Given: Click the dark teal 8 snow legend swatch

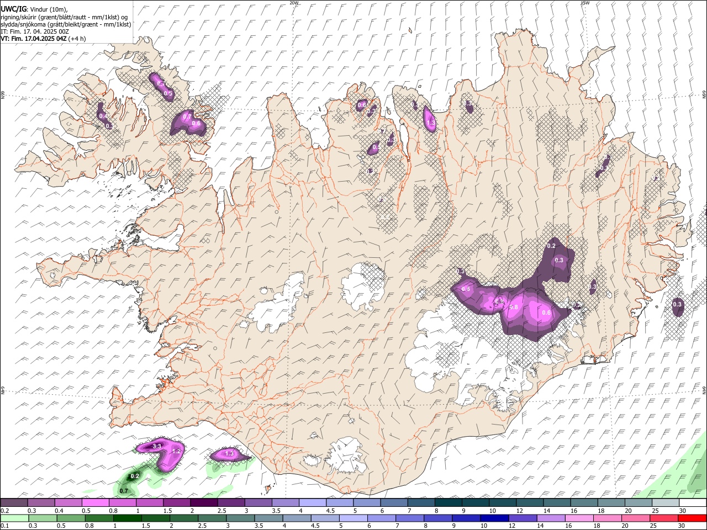Looking at the screenshot, I should tap(448, 502).
